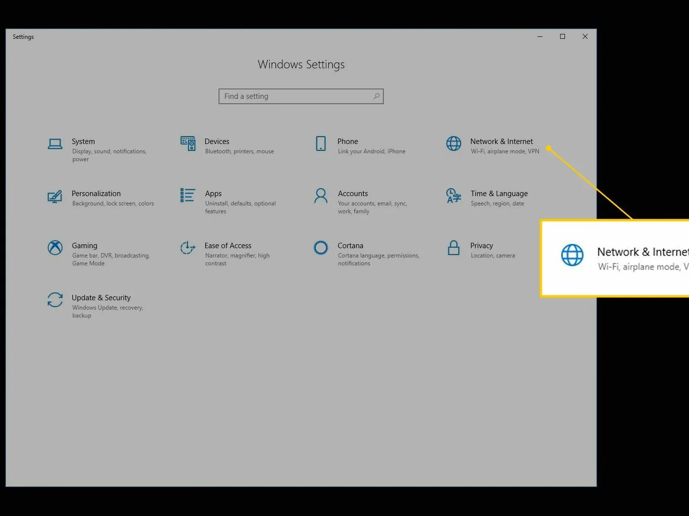This screenshot has width=689, height=516.
Task: Click 'Uninstall, defaults, optional features' text
Action: 240,207
